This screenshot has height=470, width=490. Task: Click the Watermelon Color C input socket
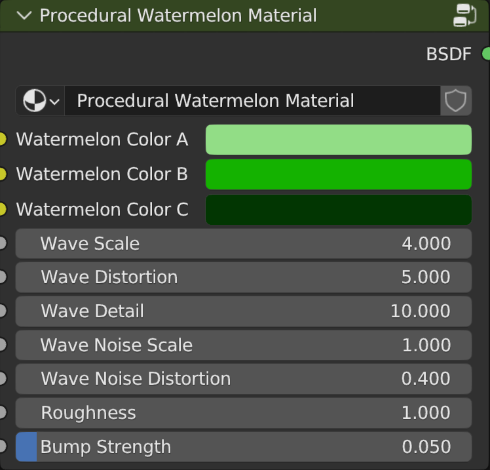click(x=2, y=210)
